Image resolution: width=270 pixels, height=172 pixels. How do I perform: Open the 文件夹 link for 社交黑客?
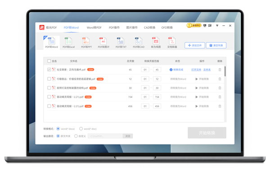pyautogui.click(x=207, y=70)
